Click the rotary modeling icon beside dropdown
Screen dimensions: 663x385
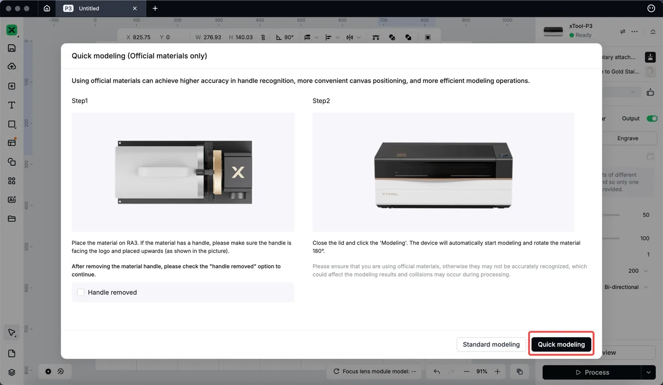[x=650, y=92]
